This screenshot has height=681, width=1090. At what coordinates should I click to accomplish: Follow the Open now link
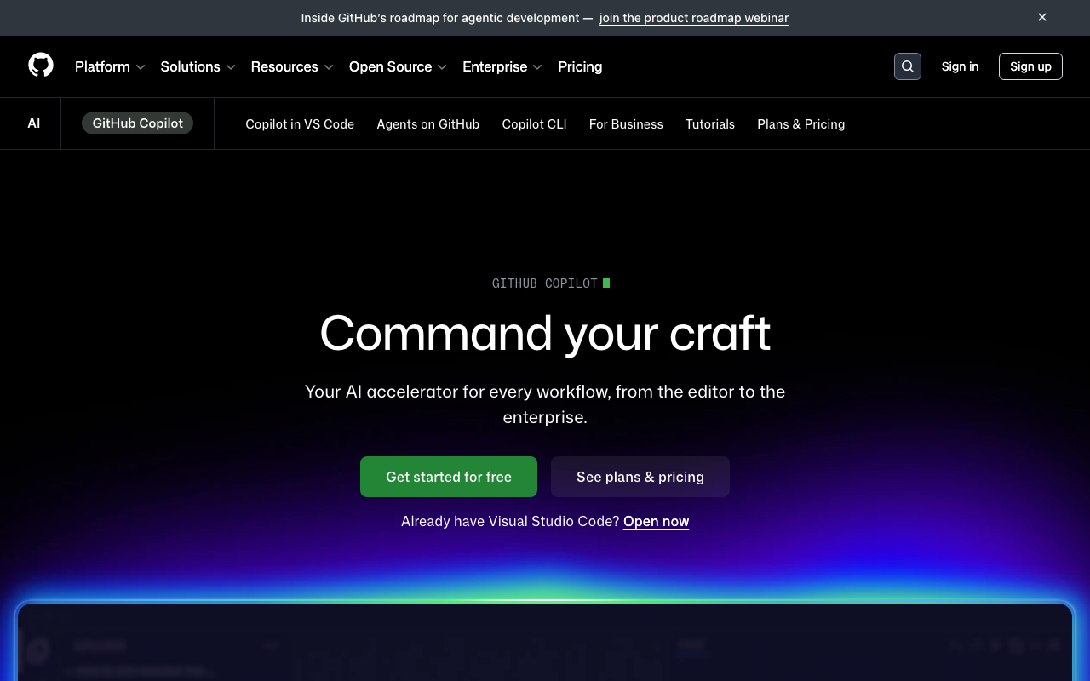coord(656,520)
